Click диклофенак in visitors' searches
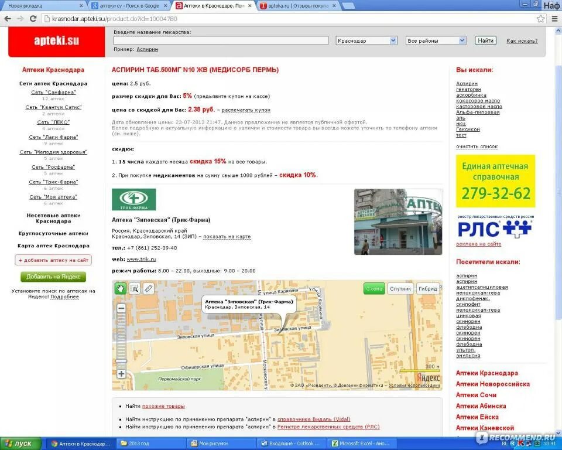This screenshot has height=450, width=562. point(473,299)
